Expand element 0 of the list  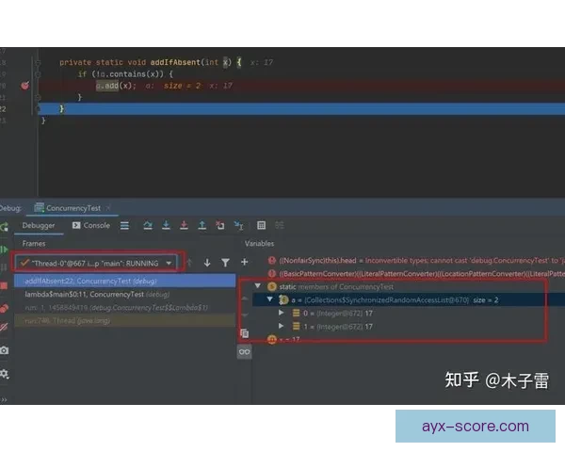281,313
